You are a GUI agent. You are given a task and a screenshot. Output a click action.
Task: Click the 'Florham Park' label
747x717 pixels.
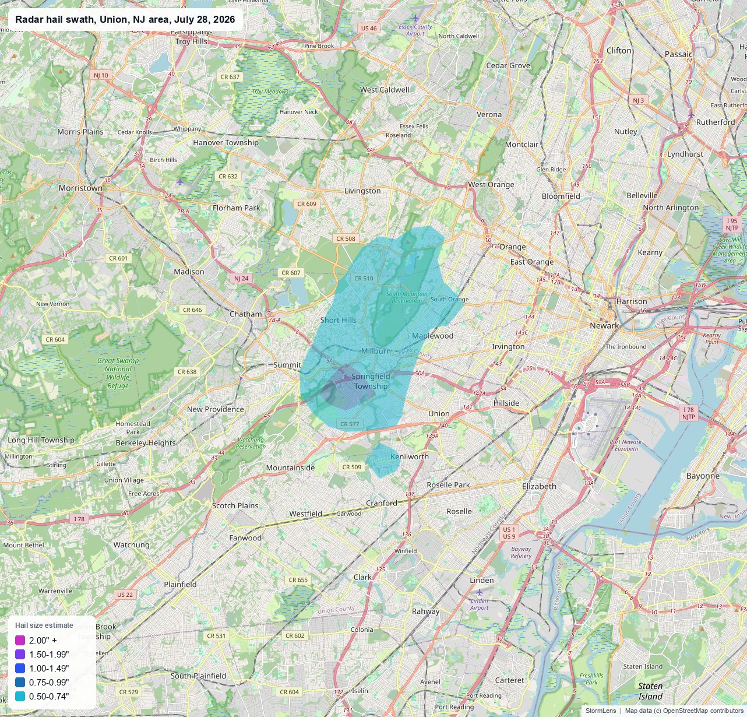click(236, 208)
